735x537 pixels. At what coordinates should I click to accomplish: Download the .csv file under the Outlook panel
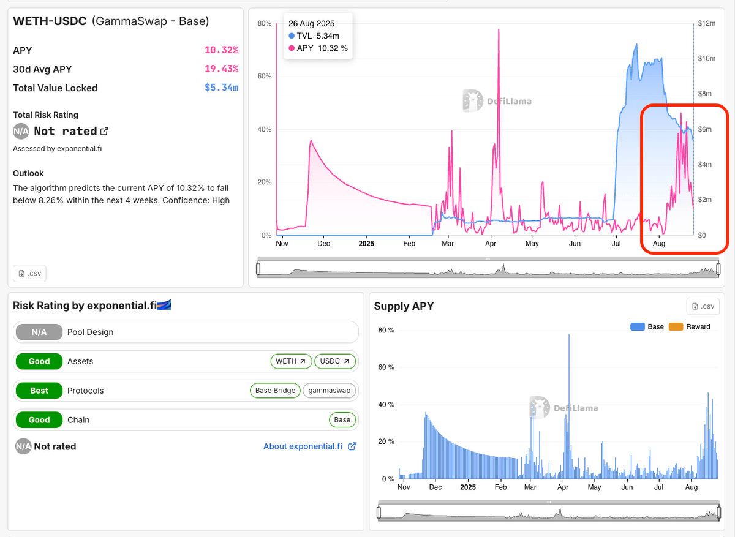pyautogui.click(x=29, y=273)
